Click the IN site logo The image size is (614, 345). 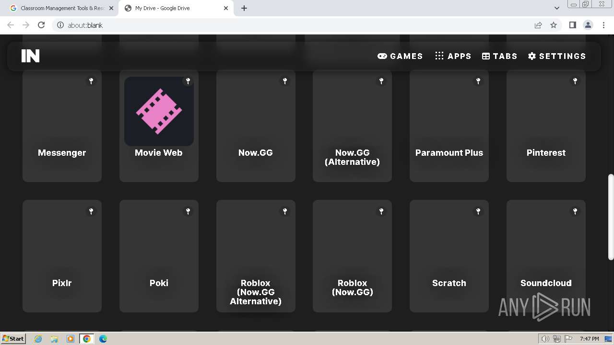pos(30,56)
